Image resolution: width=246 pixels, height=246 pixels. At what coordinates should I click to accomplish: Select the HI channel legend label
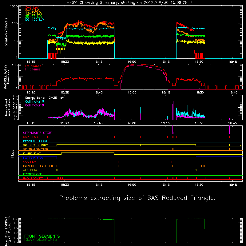coord(33,69)
